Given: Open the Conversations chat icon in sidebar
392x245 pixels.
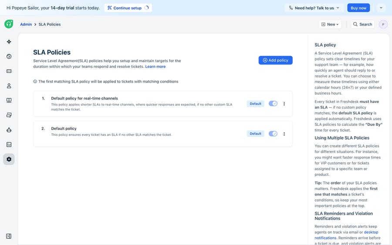Looking at the screenshot, I should 9,115.
